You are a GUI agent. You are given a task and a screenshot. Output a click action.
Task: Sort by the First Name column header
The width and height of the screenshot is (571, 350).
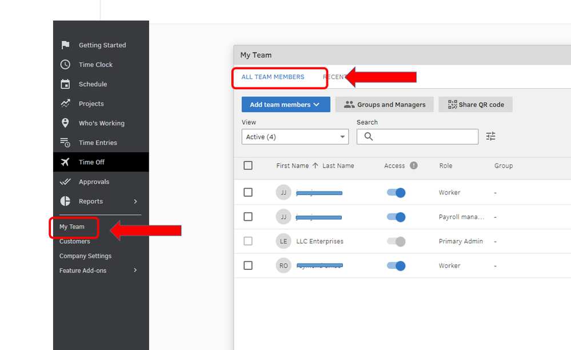(293, 166)
